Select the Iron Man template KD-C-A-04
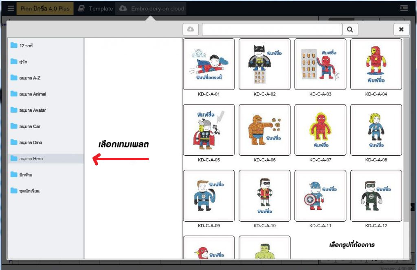The height and width of the screenshot is (270, 417). 376,64
